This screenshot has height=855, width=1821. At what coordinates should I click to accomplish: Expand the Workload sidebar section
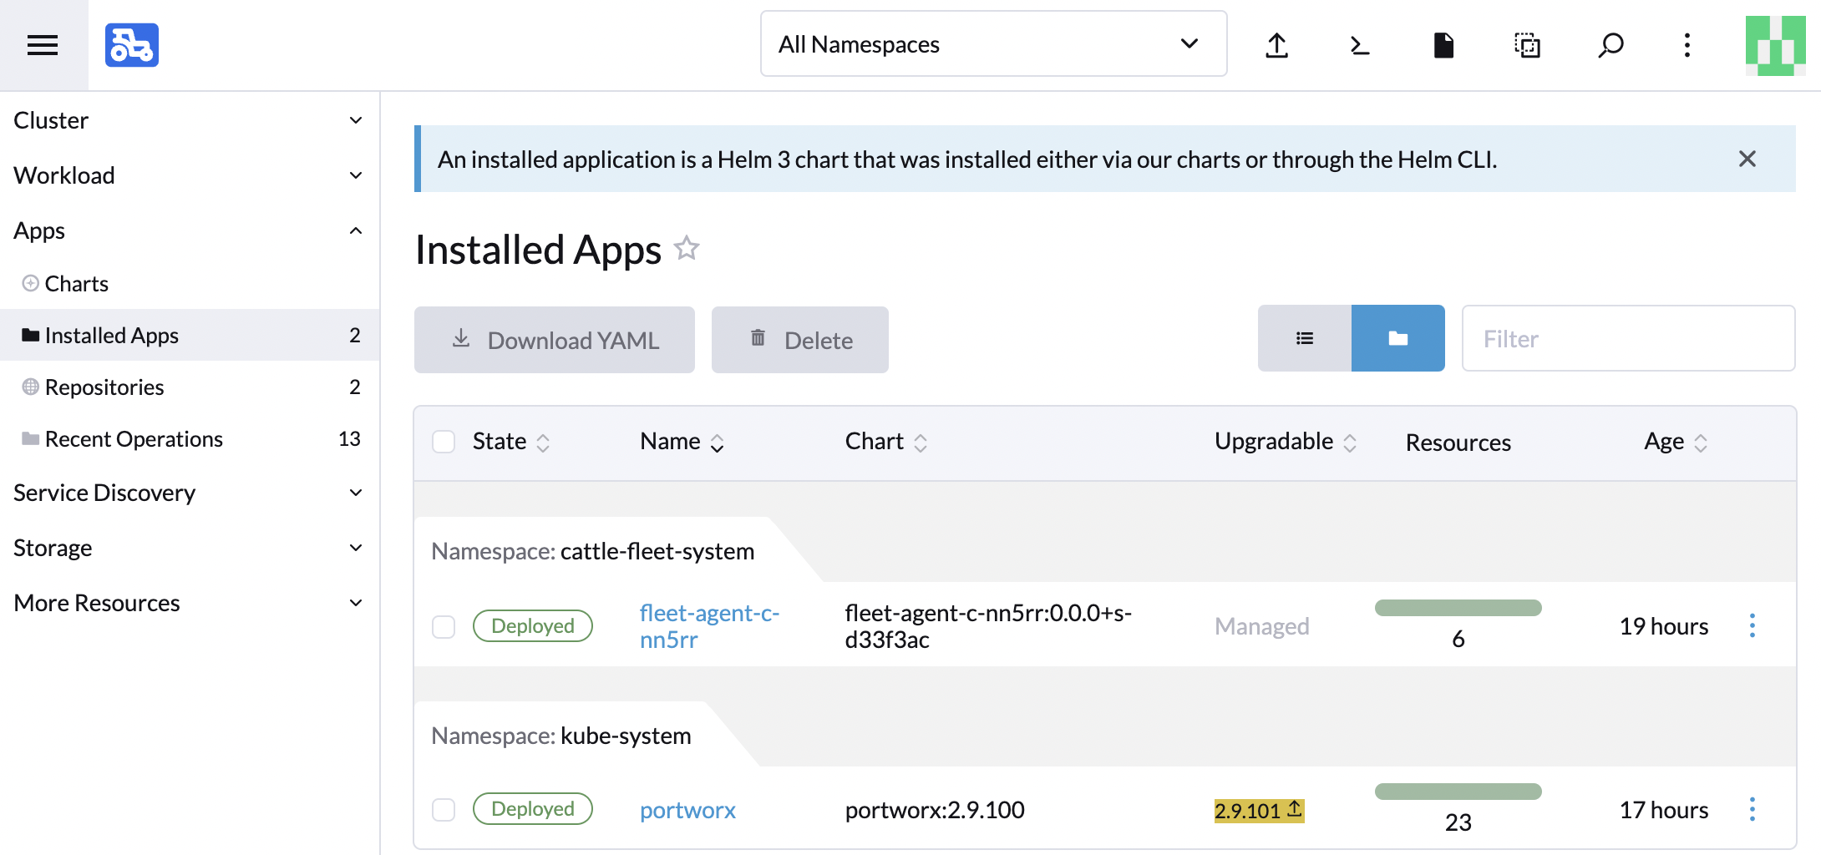[x=190, y=175]
